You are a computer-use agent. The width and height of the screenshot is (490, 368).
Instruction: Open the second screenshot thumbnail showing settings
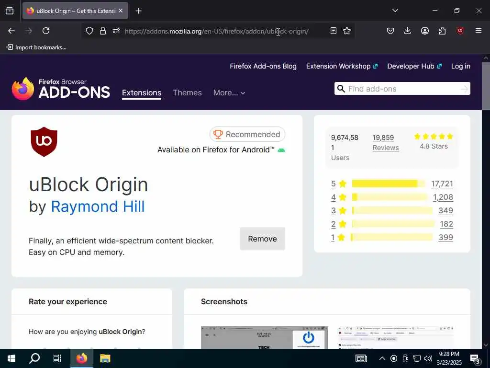(x=396, y=338)
